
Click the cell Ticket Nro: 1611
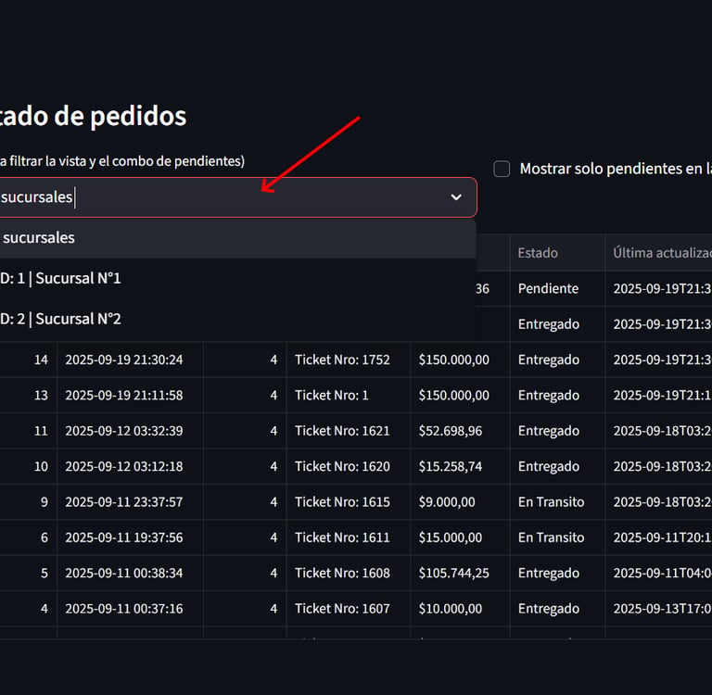coord(349,537)
